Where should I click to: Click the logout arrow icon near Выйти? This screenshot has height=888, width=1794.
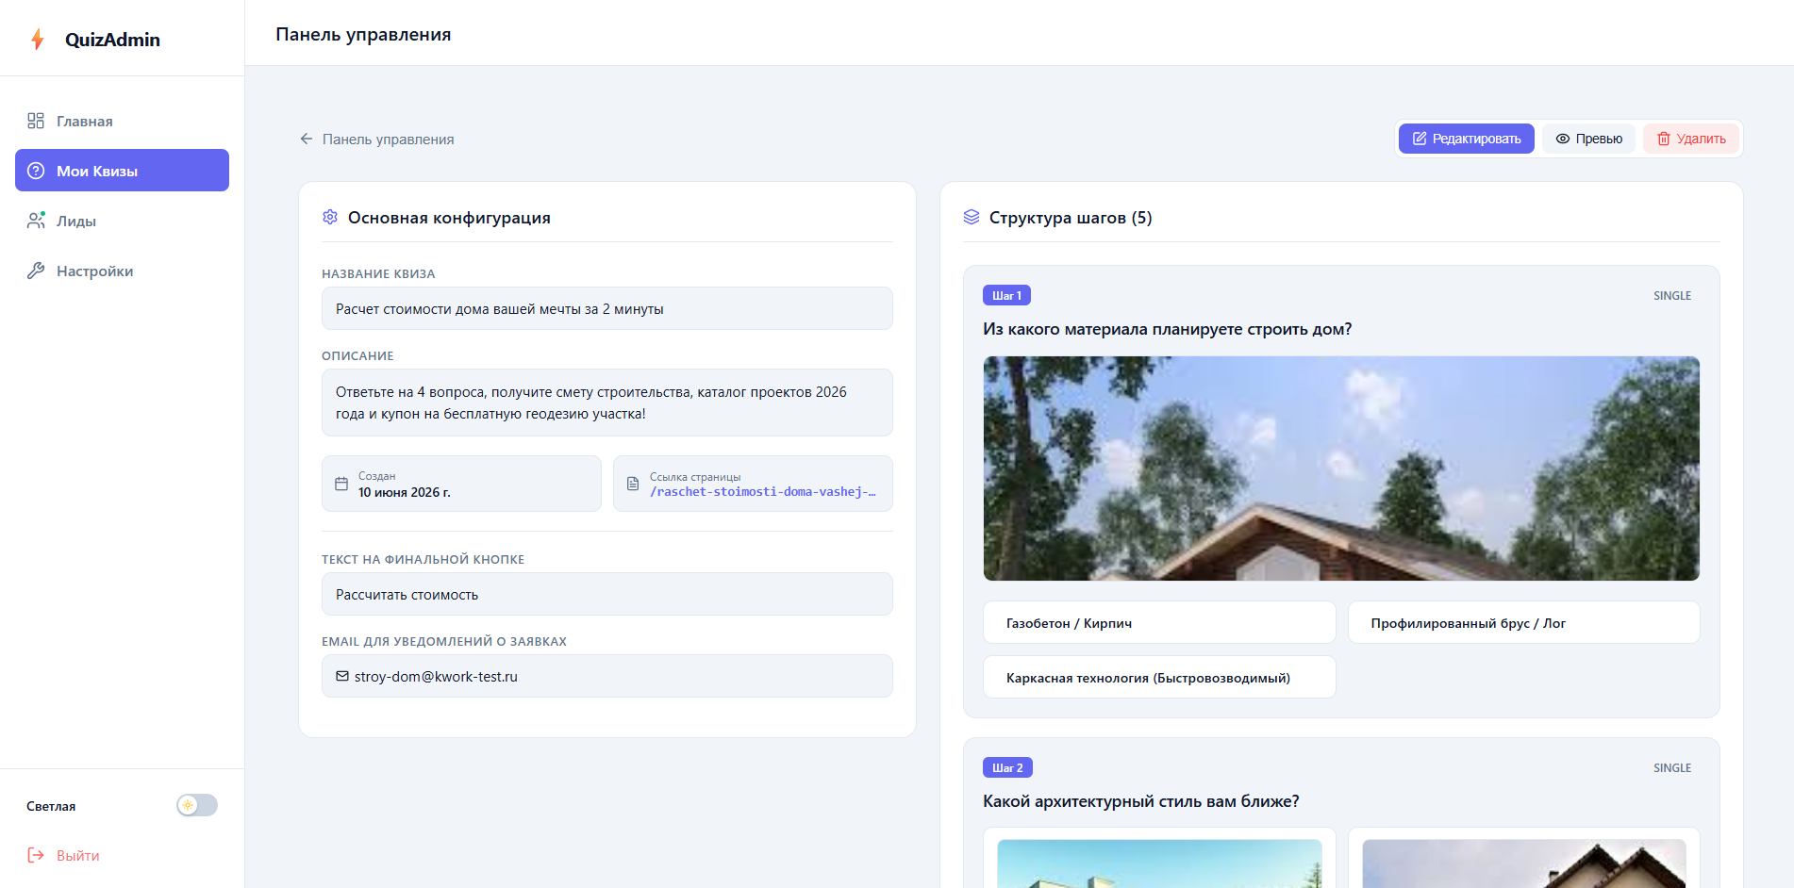tap(36, 855)
